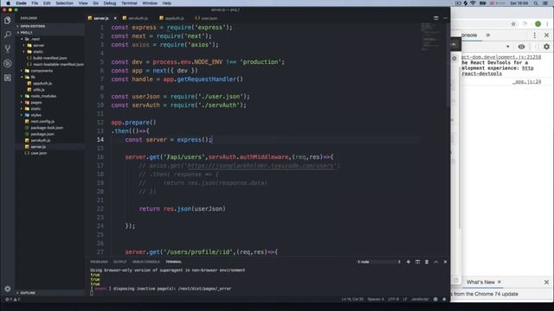Screen dimensions: 554x311
Task: Bookmark the page with Chrome star icon
Action: click(x=513, y=24)
